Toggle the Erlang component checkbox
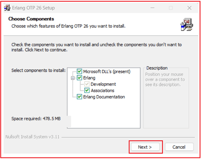This screenshot has width=201, height=159. point(79,78)
